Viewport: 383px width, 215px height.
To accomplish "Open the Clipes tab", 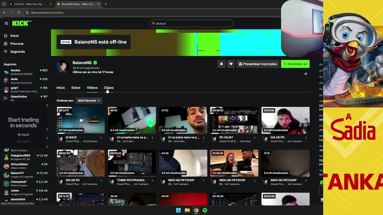I will 109,88.
